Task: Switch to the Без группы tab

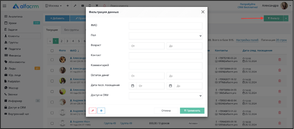Action: 71,30
